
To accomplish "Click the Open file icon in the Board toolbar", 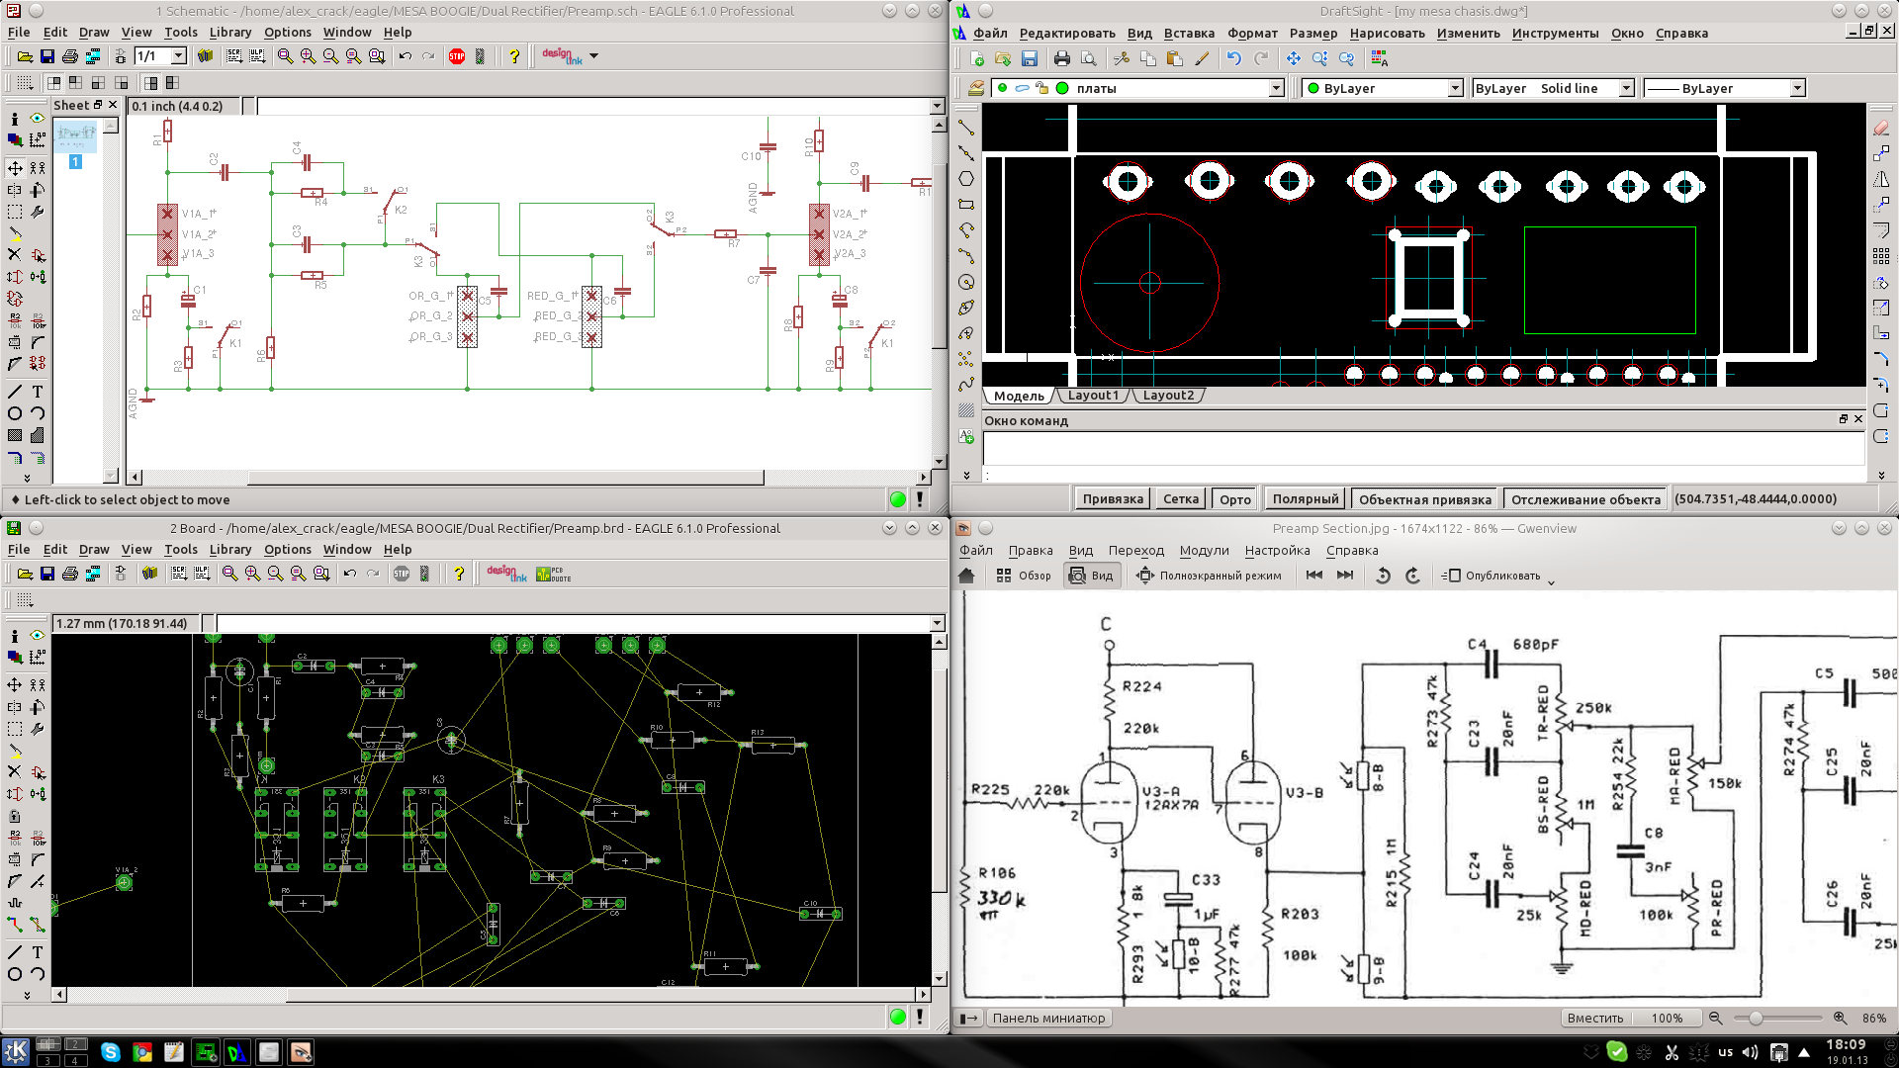I will coord(25,574).
